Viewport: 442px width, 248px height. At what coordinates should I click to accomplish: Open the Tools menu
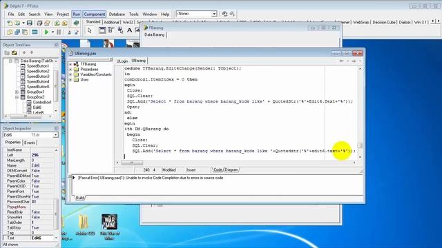point(133,14)
